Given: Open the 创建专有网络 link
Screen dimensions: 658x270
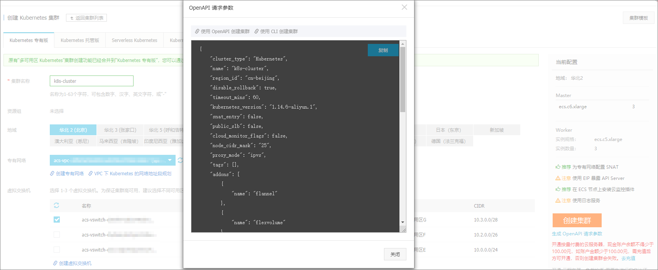Looking at the screenshot, I should coord(69,173).
